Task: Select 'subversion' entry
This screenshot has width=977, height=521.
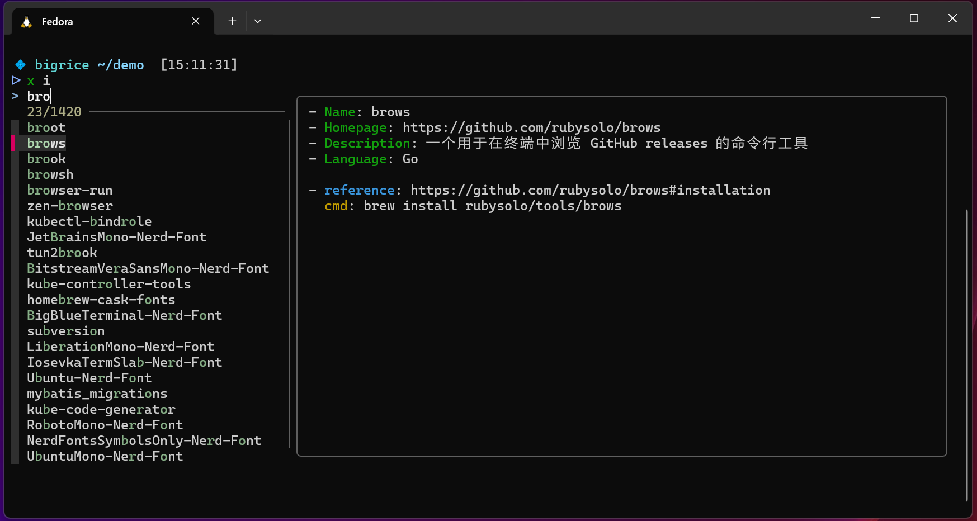Action: point(66,331)
